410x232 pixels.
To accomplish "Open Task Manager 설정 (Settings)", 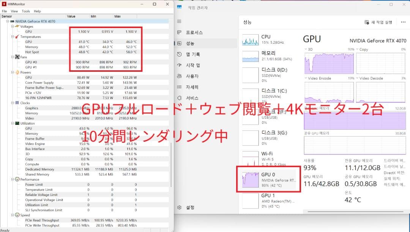I will point(185,207).
